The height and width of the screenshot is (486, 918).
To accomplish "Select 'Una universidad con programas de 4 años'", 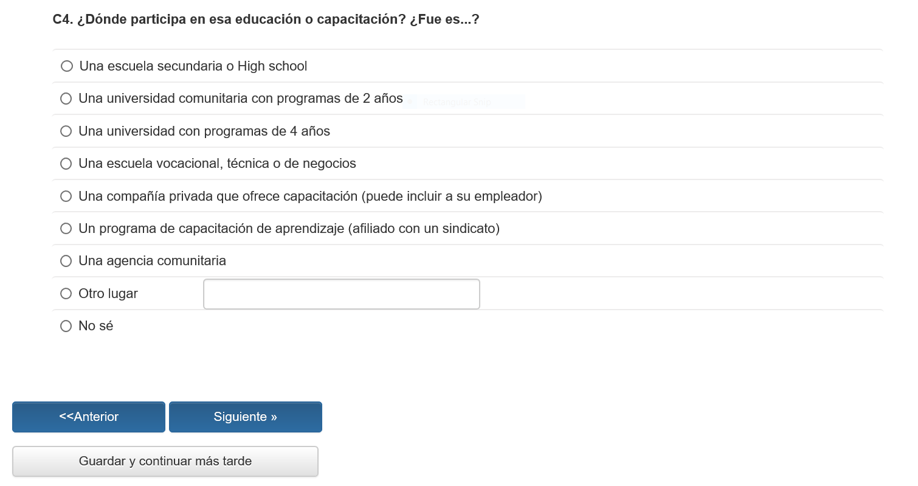I will (x=66, y=131).
